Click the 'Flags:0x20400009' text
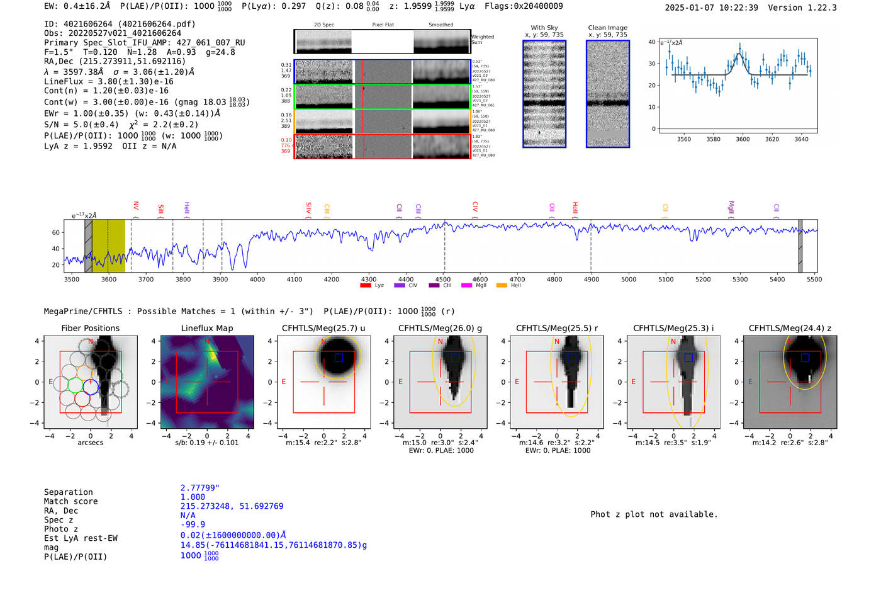The image size is (881, 600). tap(524, 6)
